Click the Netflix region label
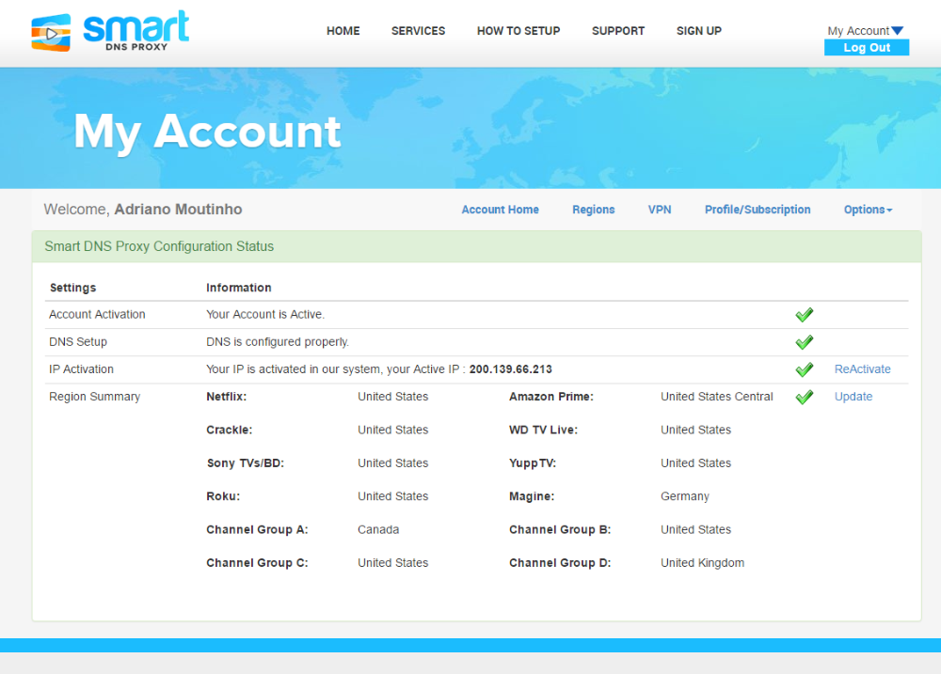941x674 pixels. (226, 397)
